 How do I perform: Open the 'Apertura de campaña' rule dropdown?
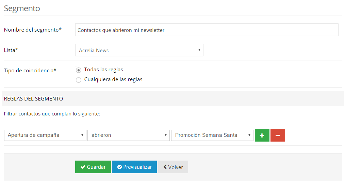pos(45,135)
